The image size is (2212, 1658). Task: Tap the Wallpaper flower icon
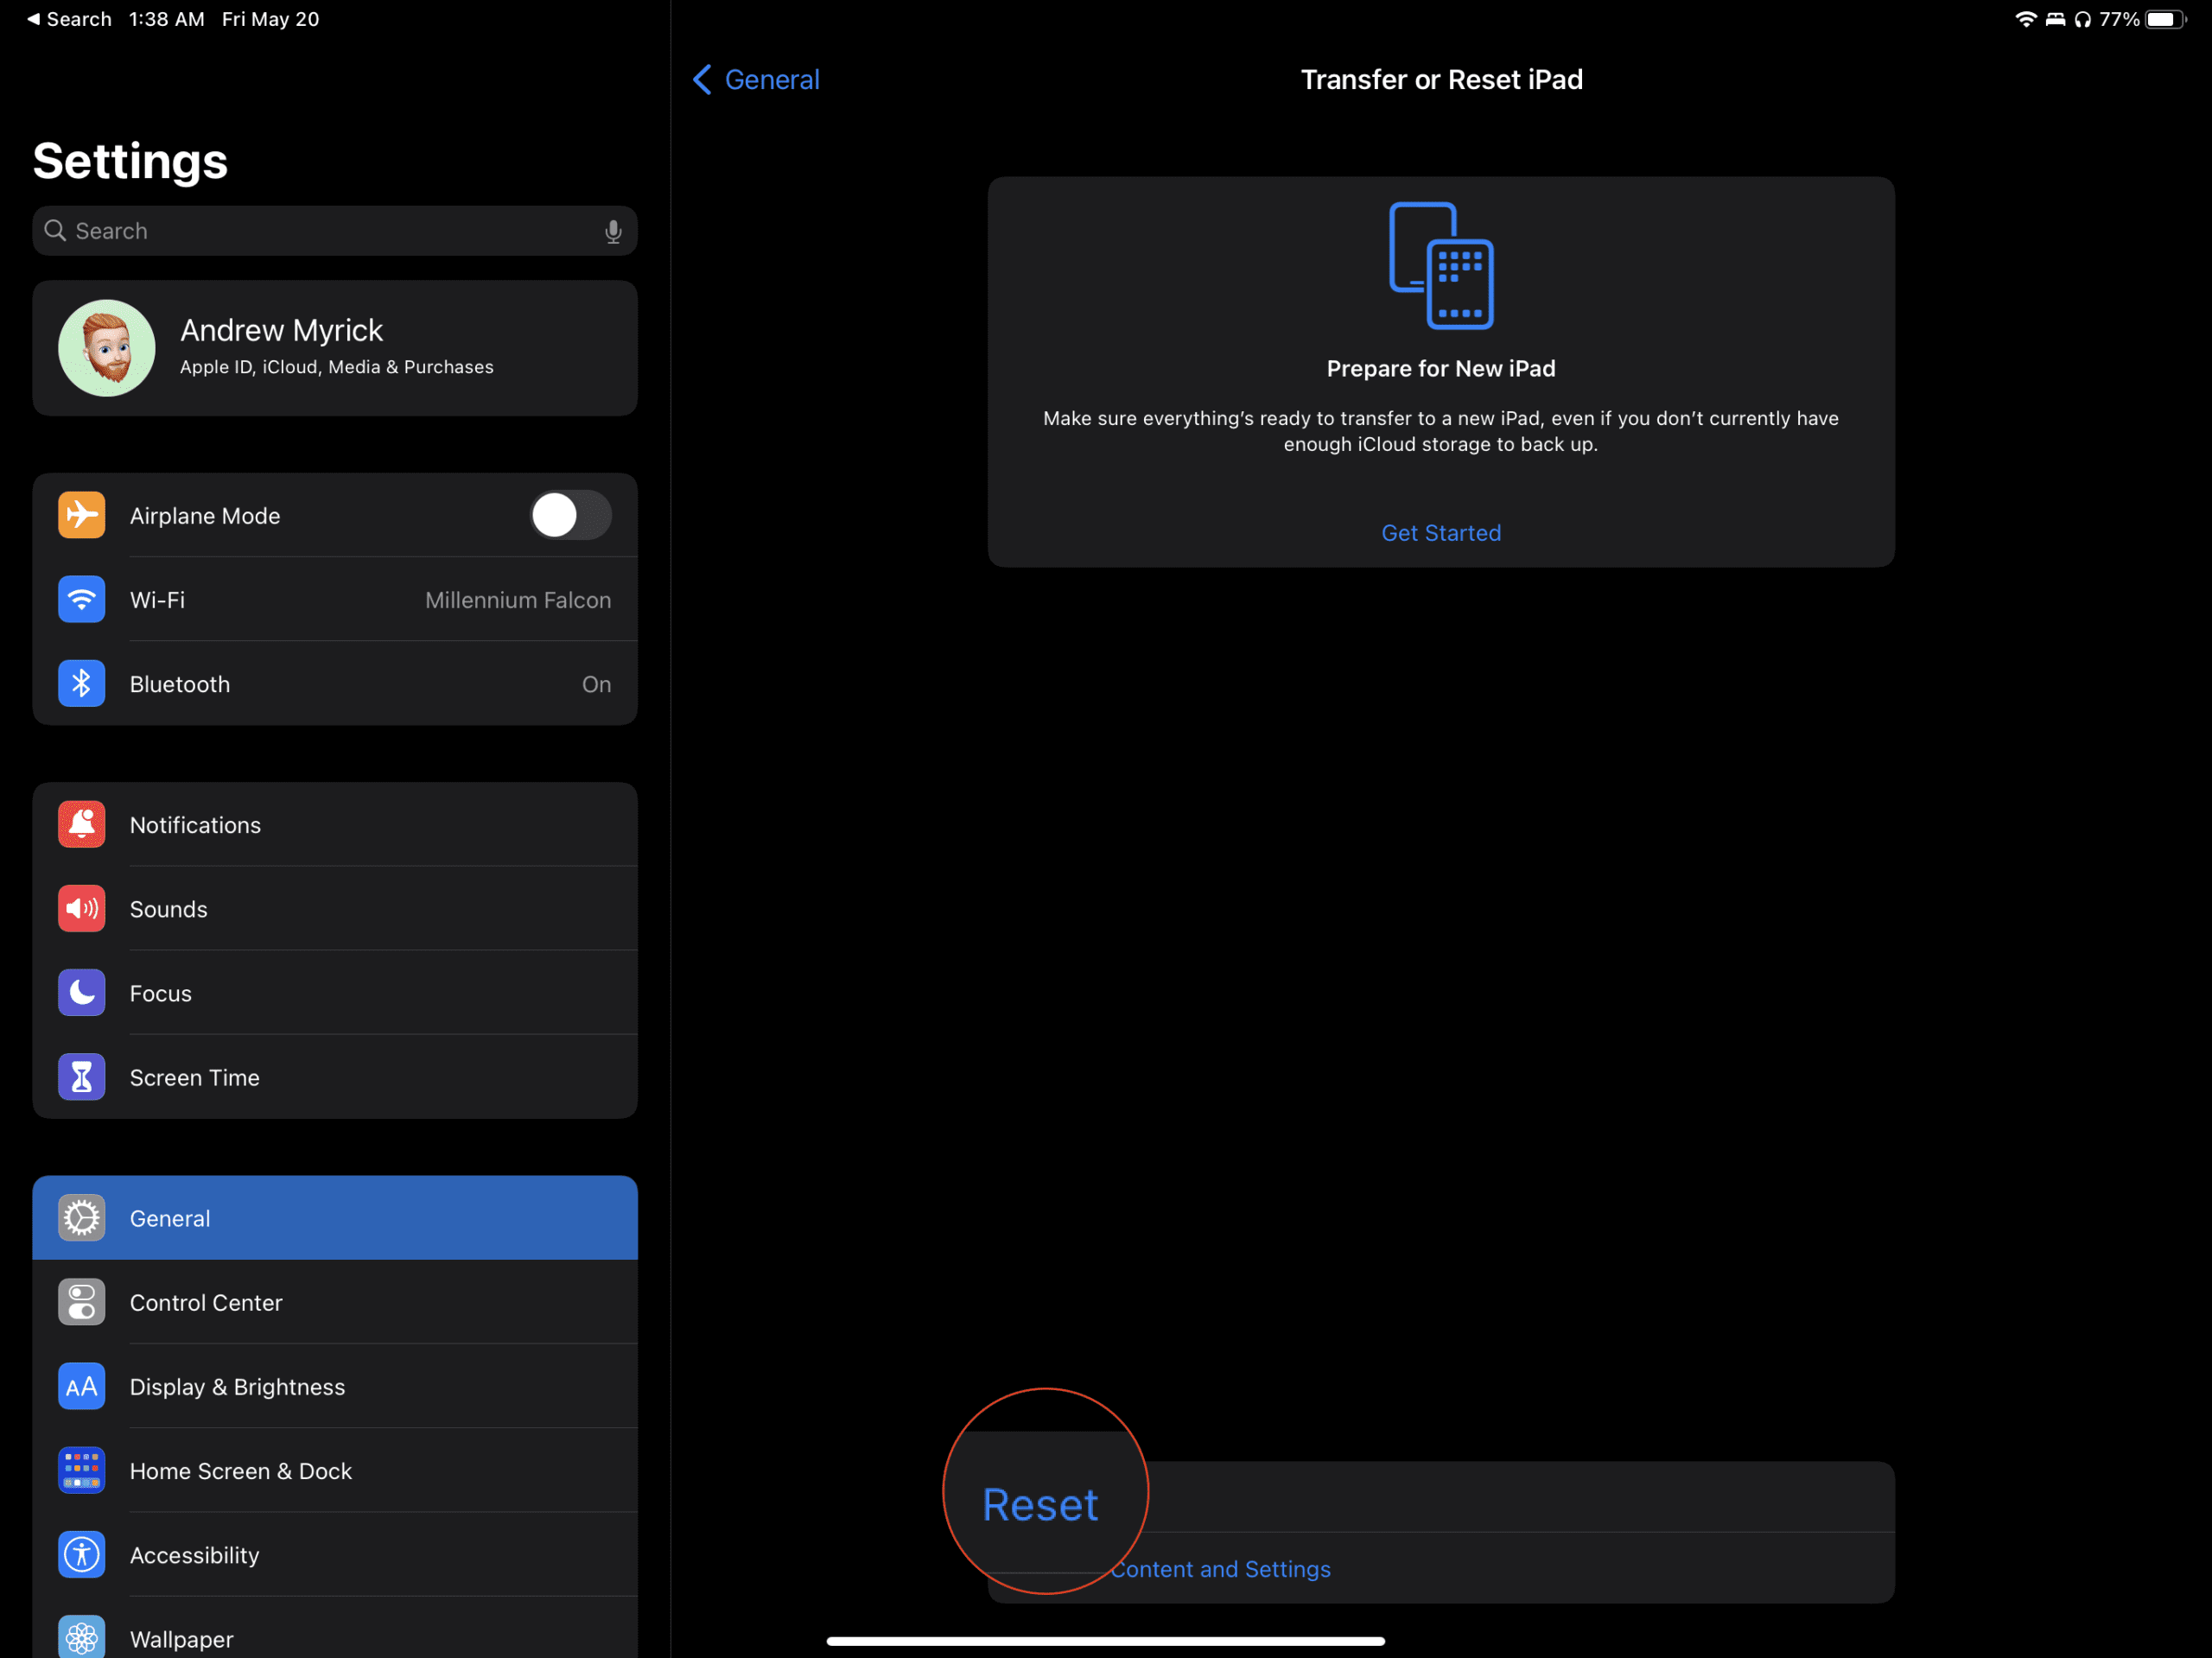tap(81, 1637)
